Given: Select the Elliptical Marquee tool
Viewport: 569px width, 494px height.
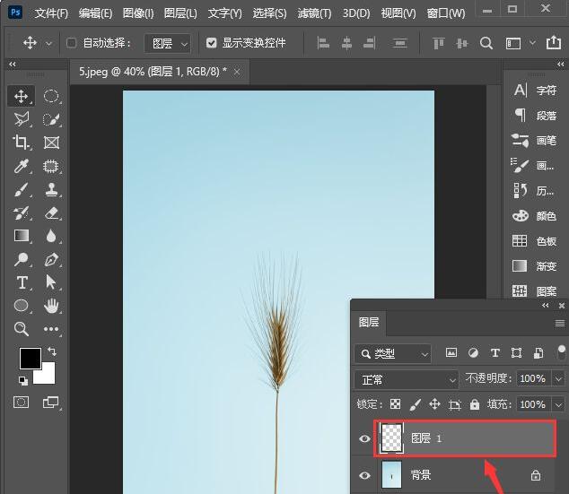Looking at the screenshot, I should (51, 96).
